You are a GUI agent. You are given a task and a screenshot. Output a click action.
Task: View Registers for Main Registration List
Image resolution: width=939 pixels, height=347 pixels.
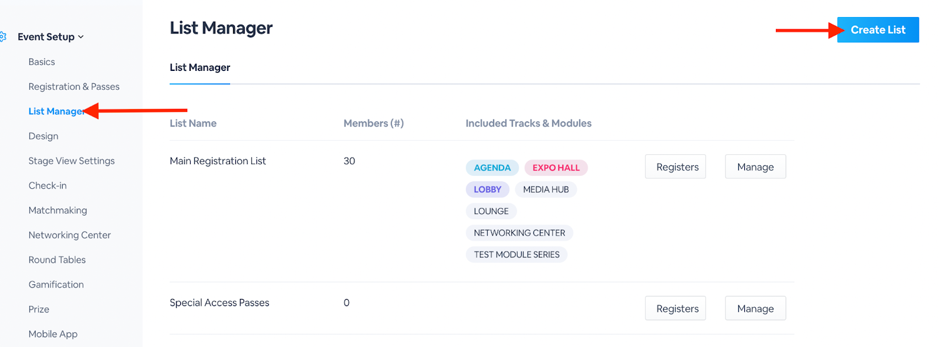[x=675, y=167]
